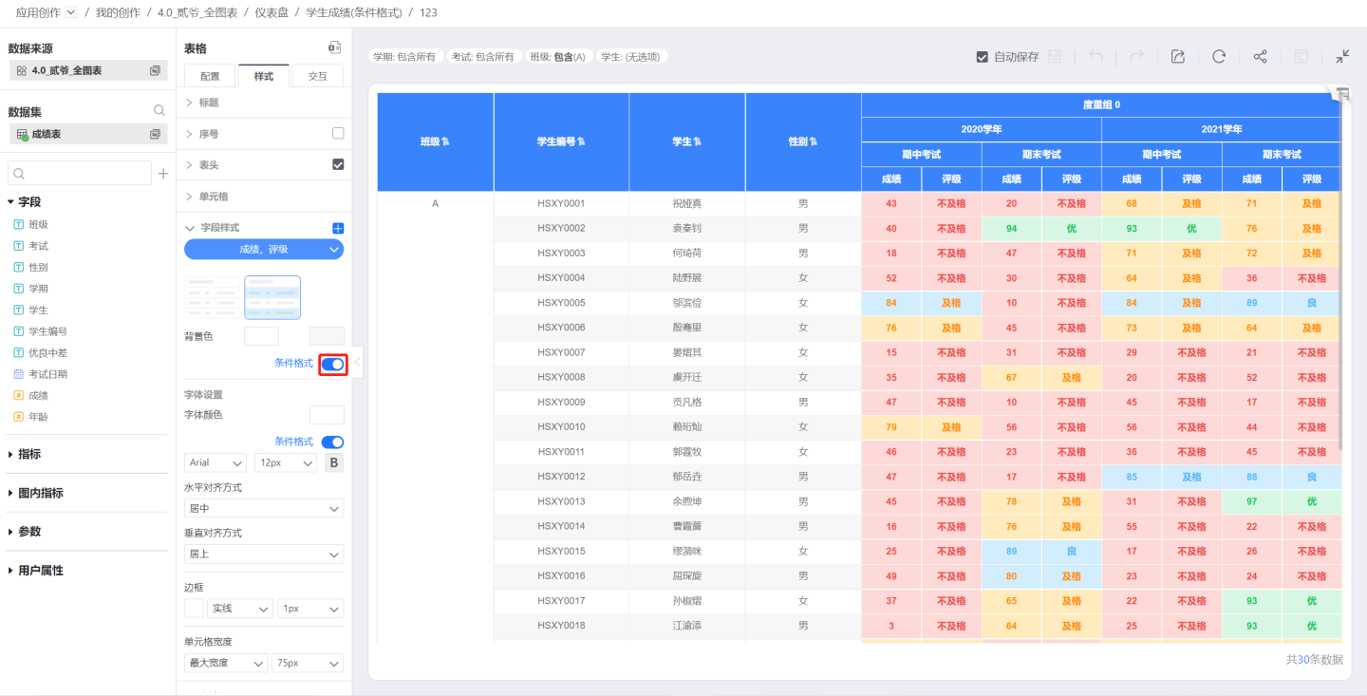Open the 成绩, 评级 field dropdown

tap(264, 249)
